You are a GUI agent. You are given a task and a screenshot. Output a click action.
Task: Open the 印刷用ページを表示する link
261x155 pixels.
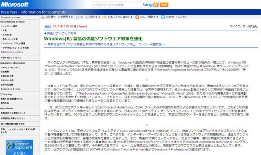coord(59,17)
